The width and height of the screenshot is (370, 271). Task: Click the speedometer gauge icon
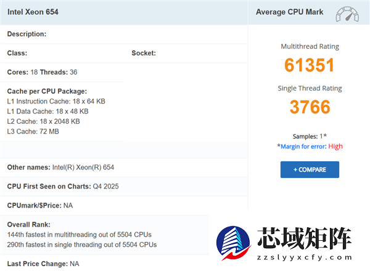347,14
